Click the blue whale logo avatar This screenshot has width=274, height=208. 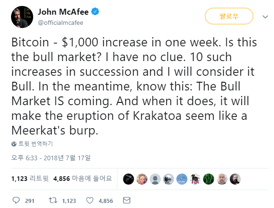182,179
